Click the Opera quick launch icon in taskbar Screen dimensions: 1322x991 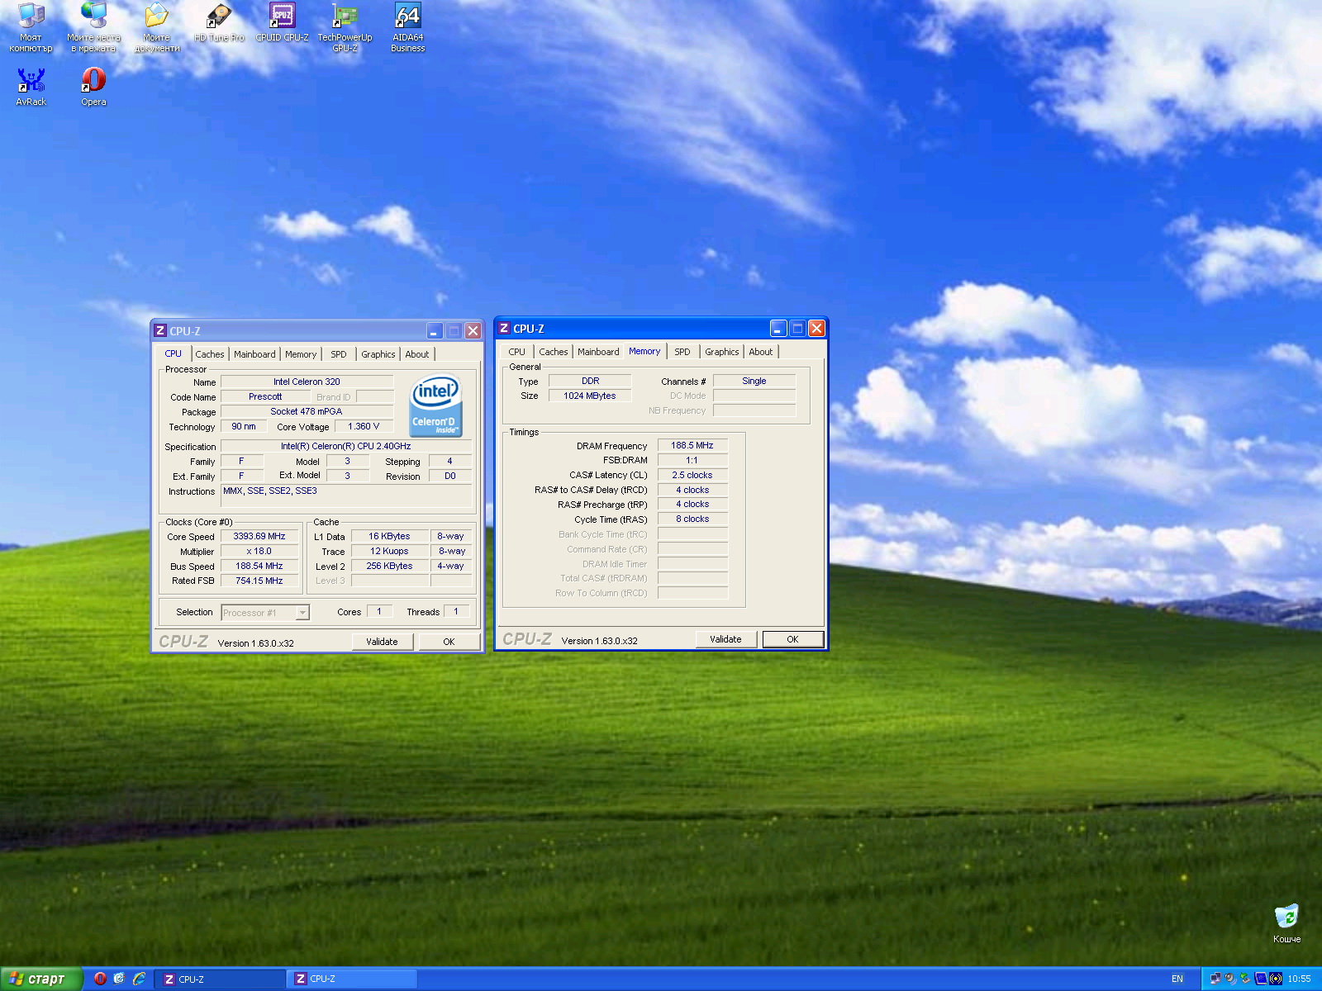100,979
